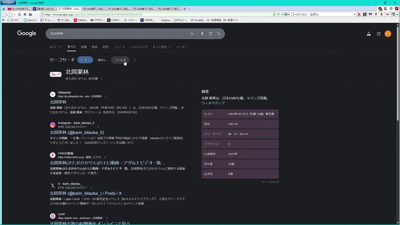This screenshot has width=400, height=225.
Task: Expand the search engine list overflow arrow
Action: click(x=397, y=14)
